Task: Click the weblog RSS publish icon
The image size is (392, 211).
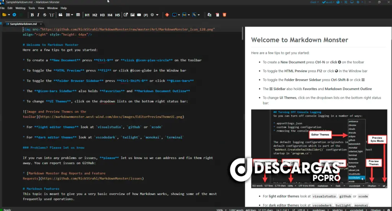Action: click(x=194, y=15)
